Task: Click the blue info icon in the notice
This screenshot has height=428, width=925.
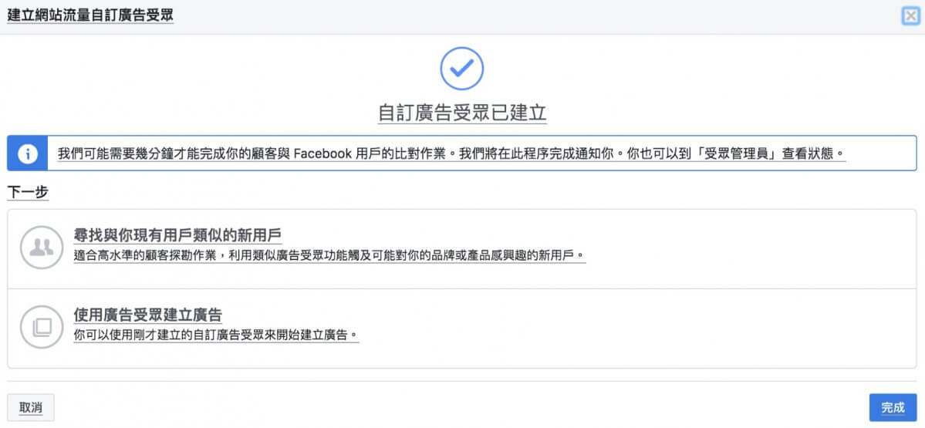Action: [27, 153]
